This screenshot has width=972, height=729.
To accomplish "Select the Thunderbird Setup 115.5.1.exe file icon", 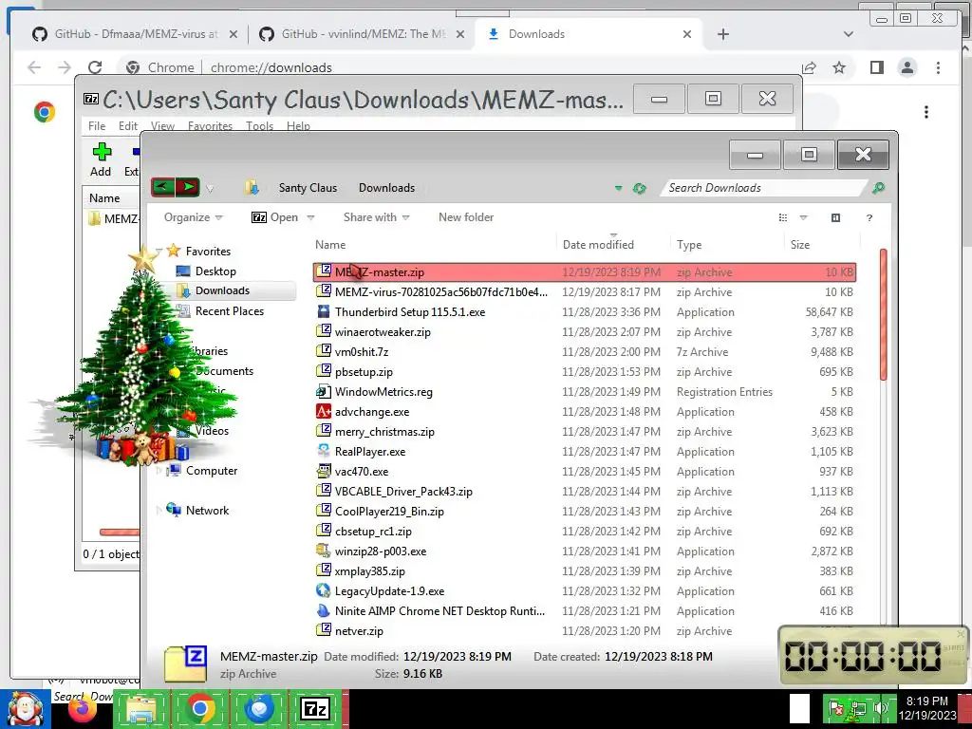I will pyautogui.click(x=323, y=311).
